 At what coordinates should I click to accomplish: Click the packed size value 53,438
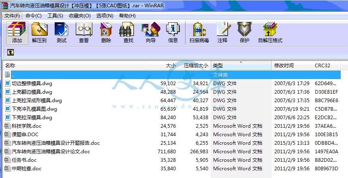(x=201, y=117)
